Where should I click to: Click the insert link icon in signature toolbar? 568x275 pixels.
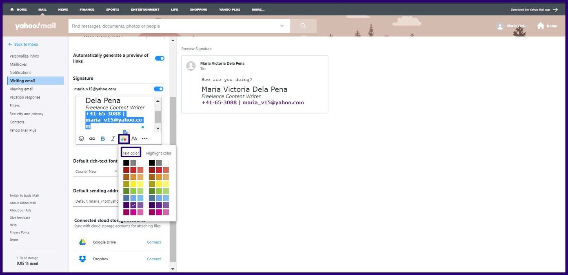click(92, 139)
